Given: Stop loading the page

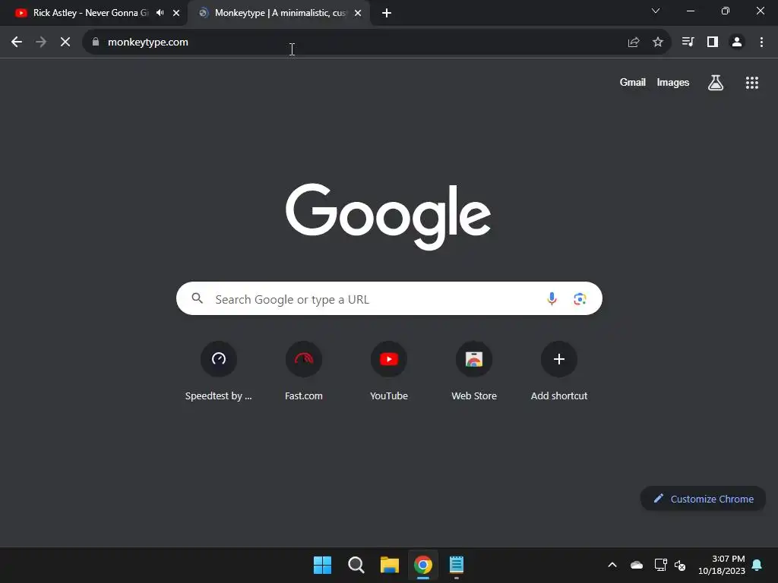Looking at the screenshot, I should [65, 43].
